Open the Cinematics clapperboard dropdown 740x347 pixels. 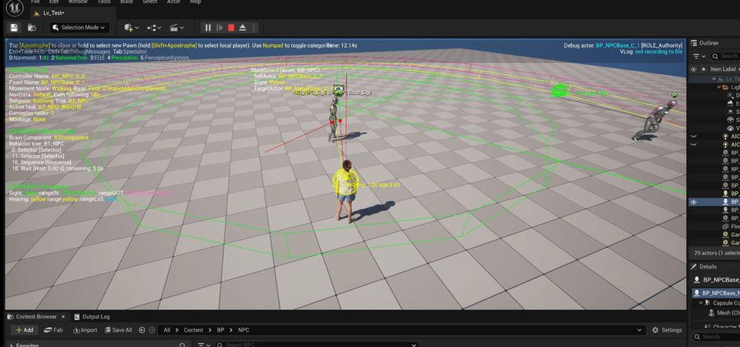click(x=177, y=28)
